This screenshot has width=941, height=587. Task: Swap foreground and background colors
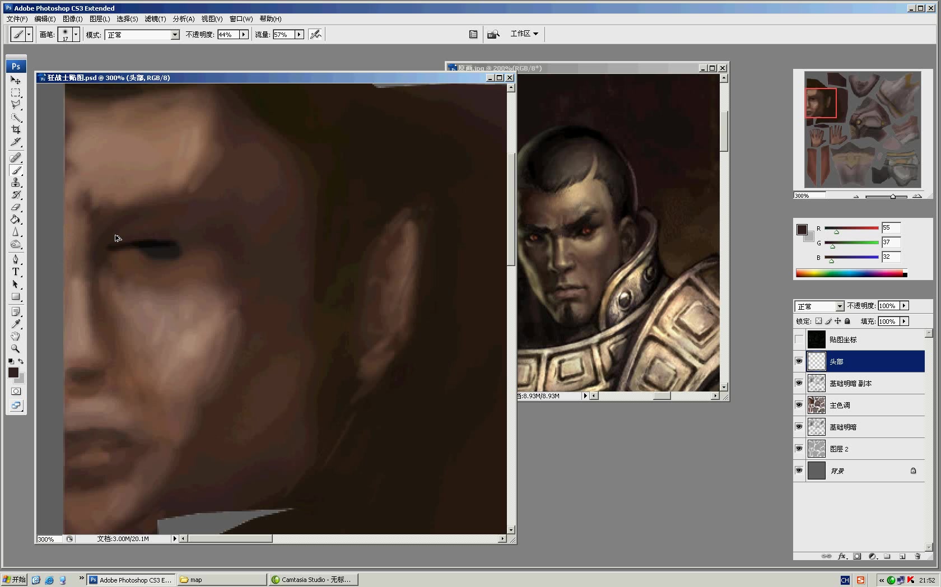click(21, 361)
